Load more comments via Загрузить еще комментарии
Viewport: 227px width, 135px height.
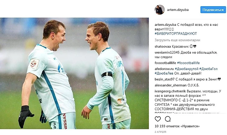(177, 40)
